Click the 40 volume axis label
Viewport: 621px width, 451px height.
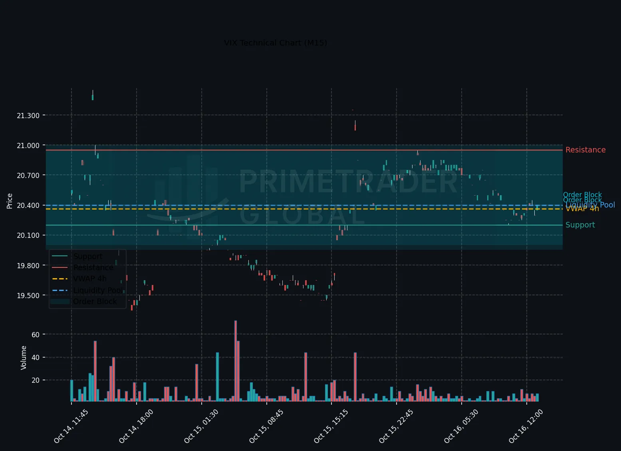click(x=36, y=358)
